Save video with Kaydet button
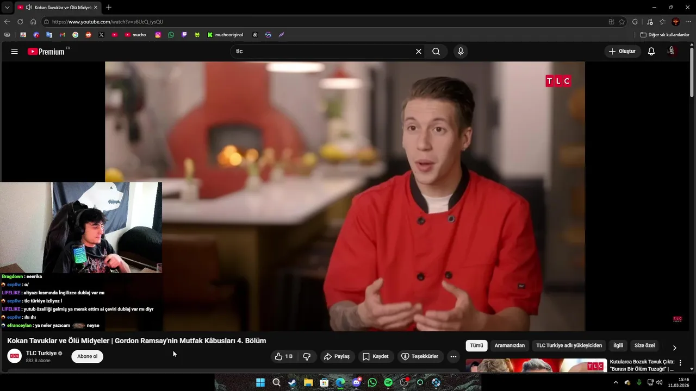The height and width of the screenshot is (391, 696). [x=375, y=357]
